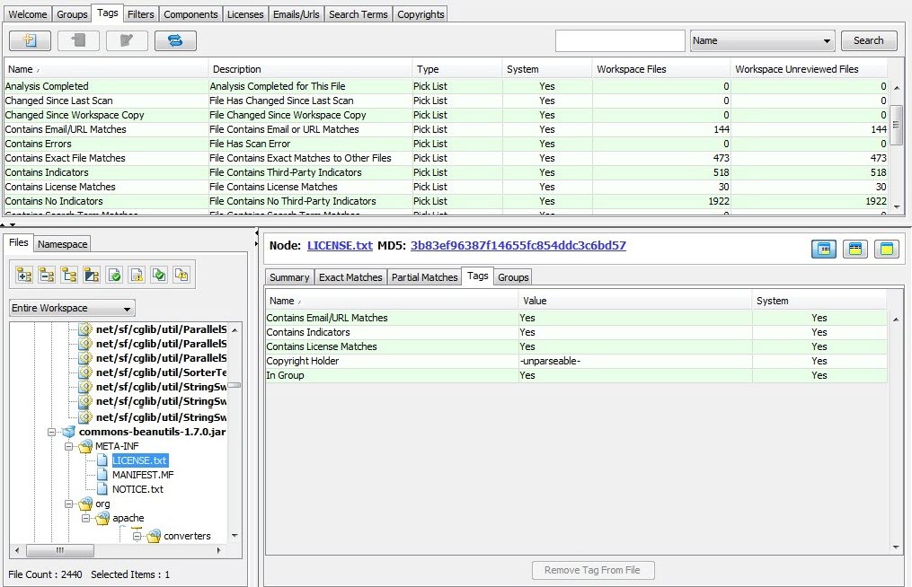The width and height of the screenshot is (912, 587).
Task: Select the middle split-pane layout icon
Action: click(x=855, y=249)
